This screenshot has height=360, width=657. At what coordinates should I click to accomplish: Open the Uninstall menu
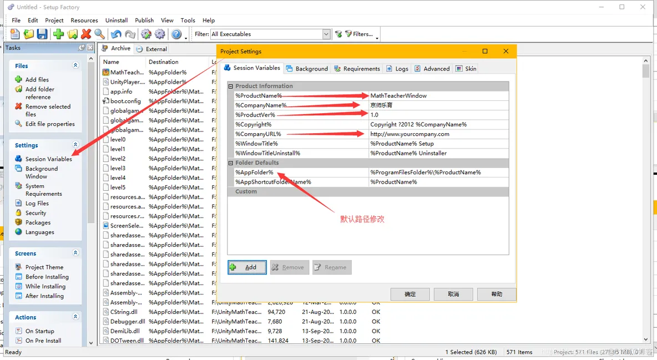(117, 20)
